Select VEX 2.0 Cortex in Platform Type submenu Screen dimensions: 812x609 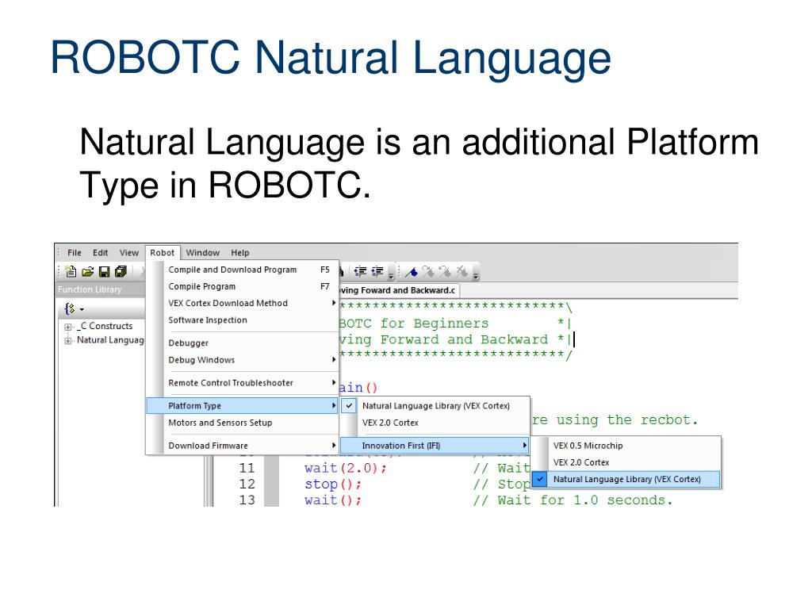435,423
